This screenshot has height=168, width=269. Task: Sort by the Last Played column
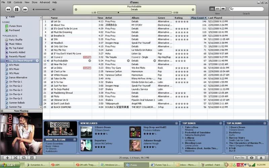[x=220, y=18]
